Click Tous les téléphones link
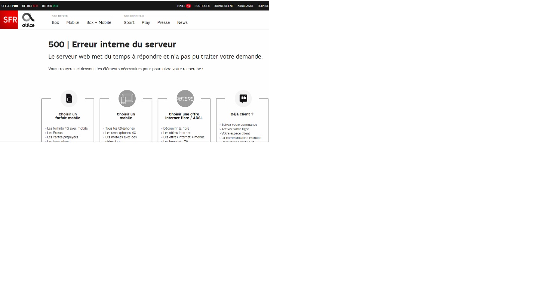 click(x=120, y=128)
